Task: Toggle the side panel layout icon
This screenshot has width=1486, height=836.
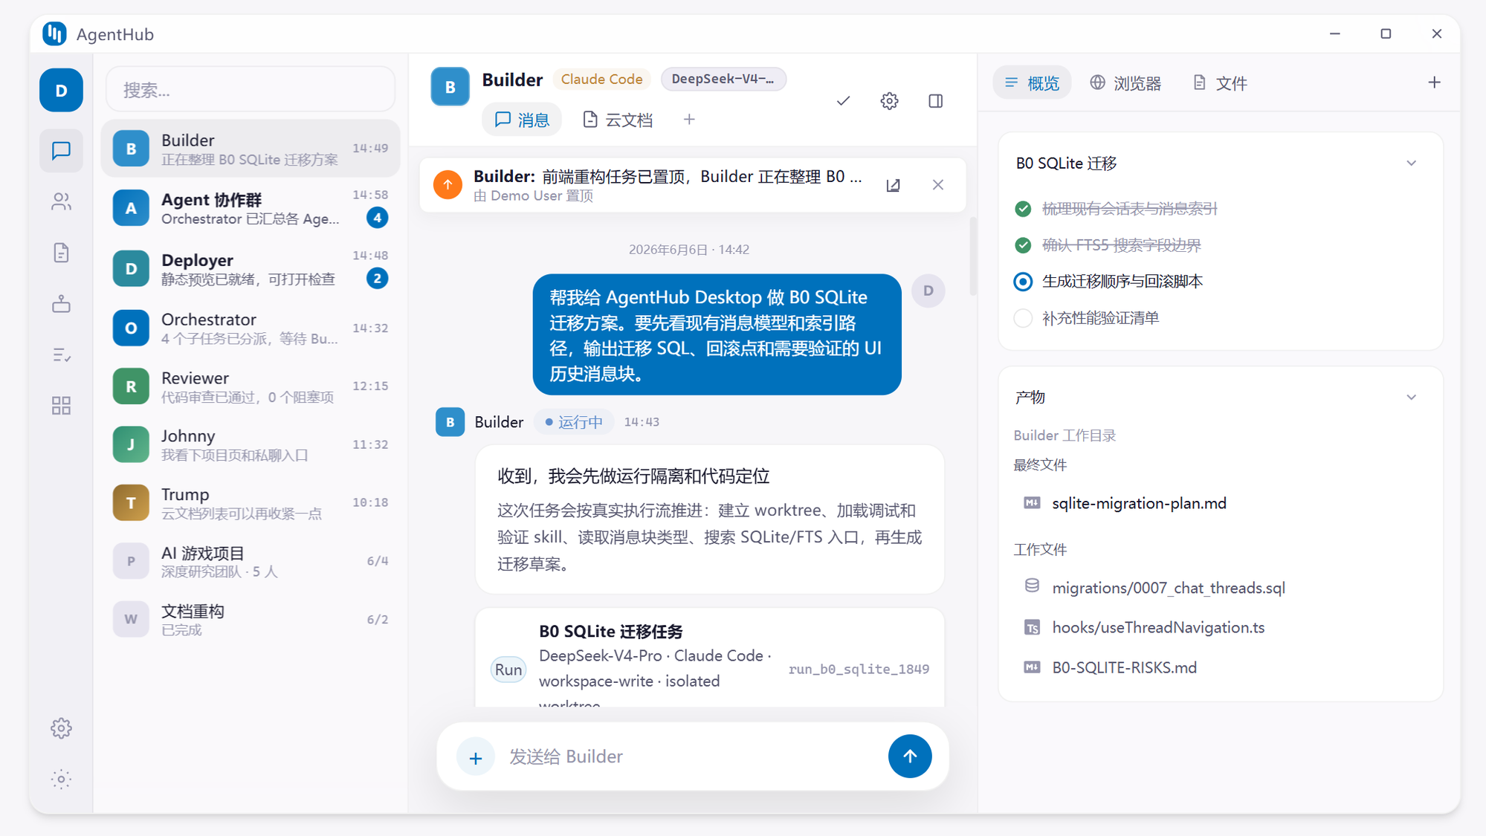Action: coord(935,100)
